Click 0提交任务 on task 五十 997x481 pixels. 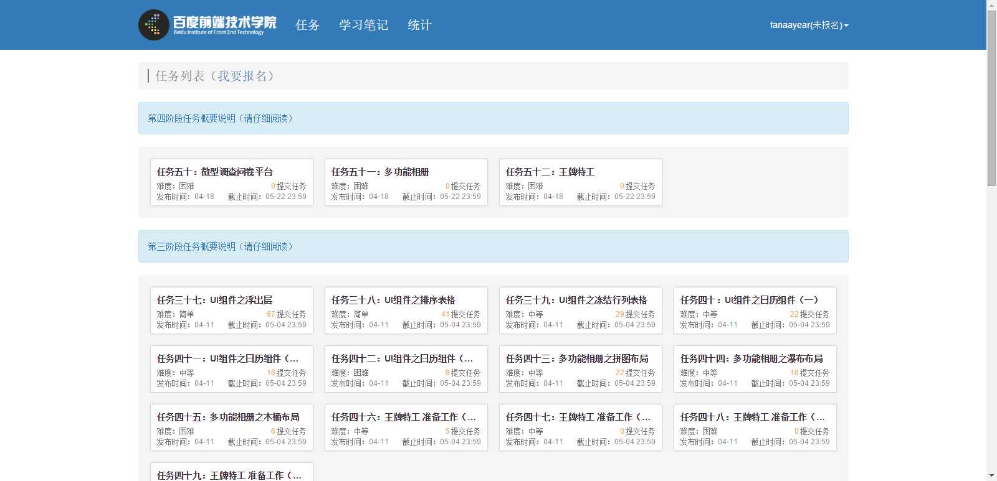point(289,186)
